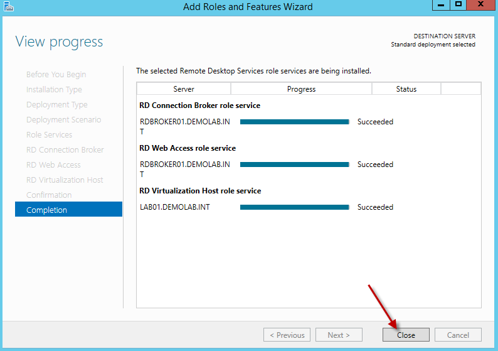Click the wizard icon in title bar
The image size is (498, 351).
point(8,6)
